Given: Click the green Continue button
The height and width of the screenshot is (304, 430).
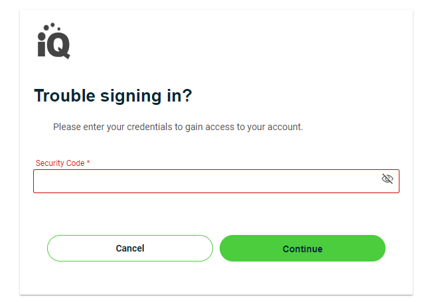Looking at the screenshot, I should [x=303, y=248].
